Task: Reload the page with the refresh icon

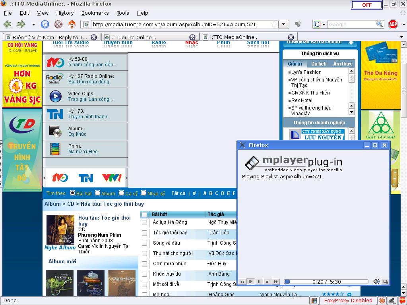Action: point(45,24)
